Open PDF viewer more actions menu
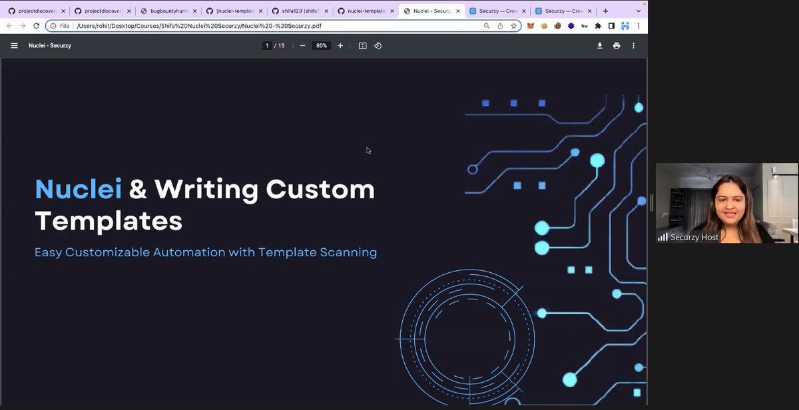The height and width of the screenshot is (410, 799). tap(633, 45)
